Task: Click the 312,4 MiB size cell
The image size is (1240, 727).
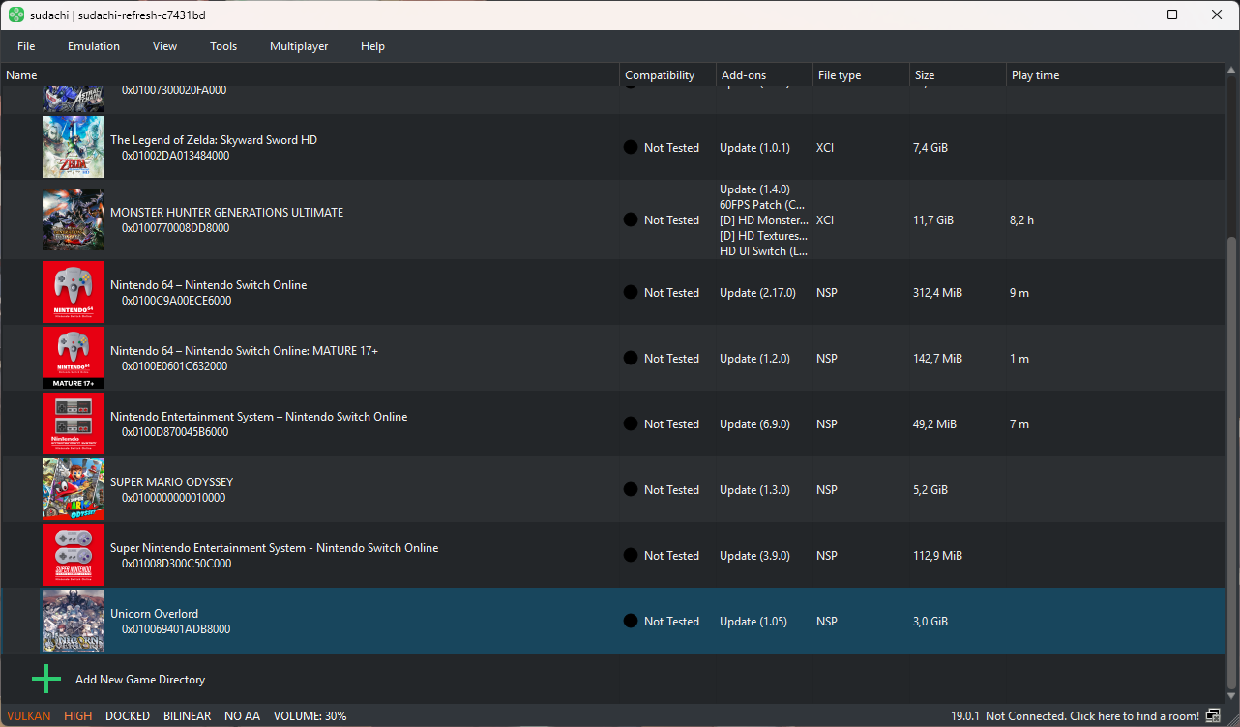Action: click(937, 293)
